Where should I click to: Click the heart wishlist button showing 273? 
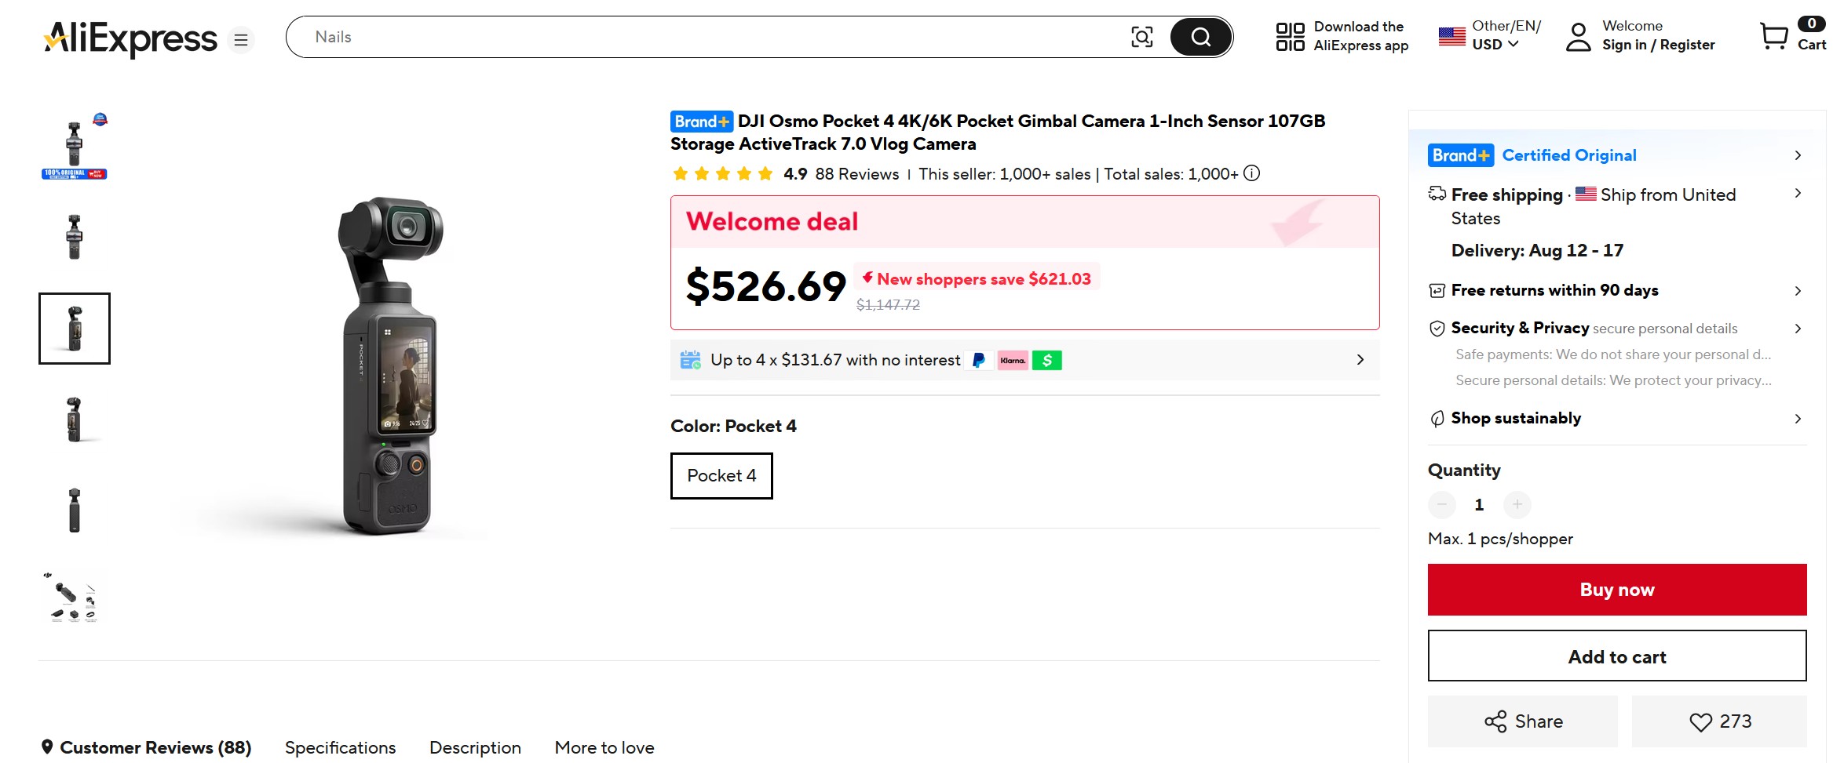(x=1719, y=721)
